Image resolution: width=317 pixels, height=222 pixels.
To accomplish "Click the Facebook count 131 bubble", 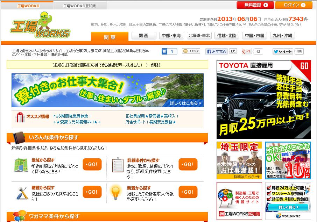I will tap(233, 51).
